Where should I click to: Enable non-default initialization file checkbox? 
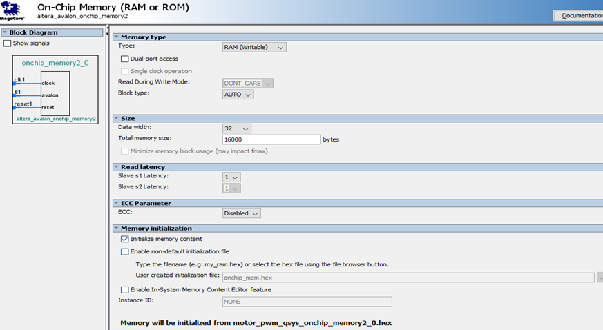click(125, 252)
